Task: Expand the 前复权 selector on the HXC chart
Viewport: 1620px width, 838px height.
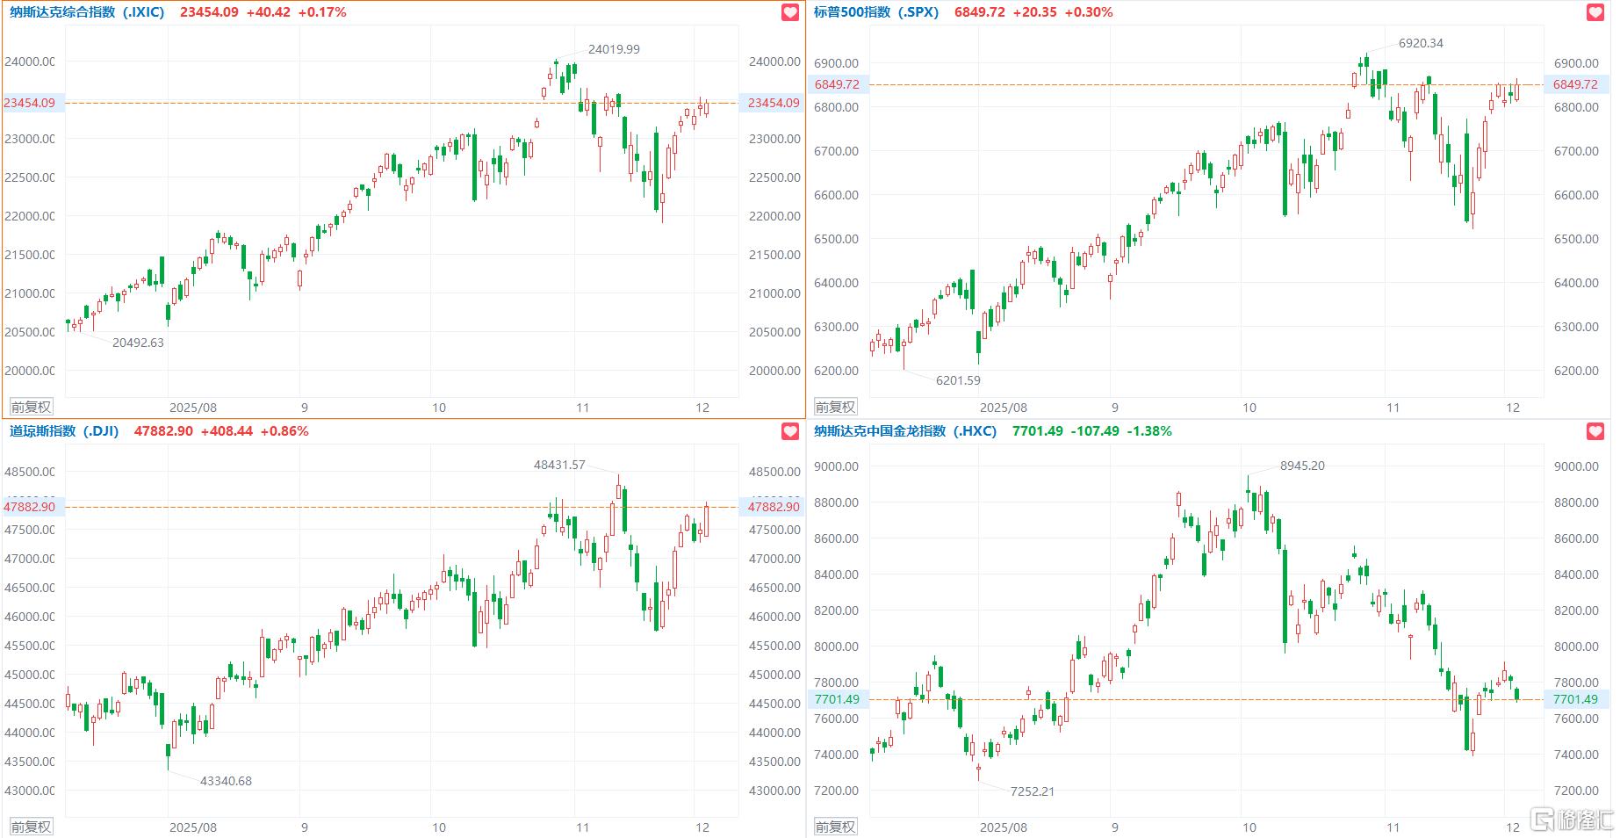Action: pos(835,827)
